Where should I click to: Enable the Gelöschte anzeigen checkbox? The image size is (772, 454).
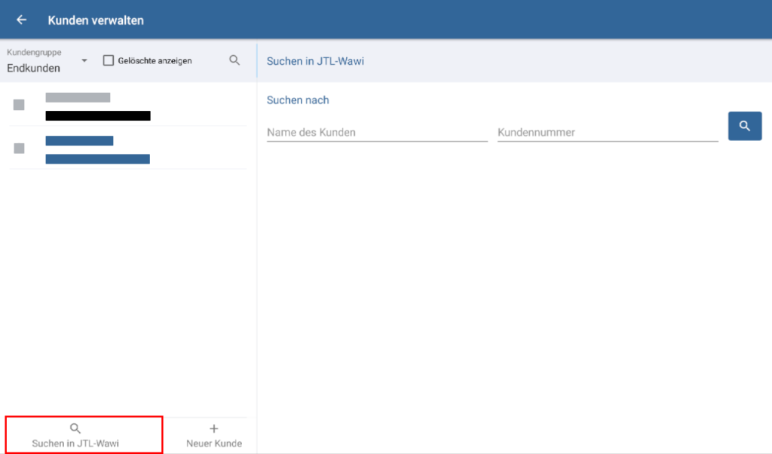tap(109, 60)
